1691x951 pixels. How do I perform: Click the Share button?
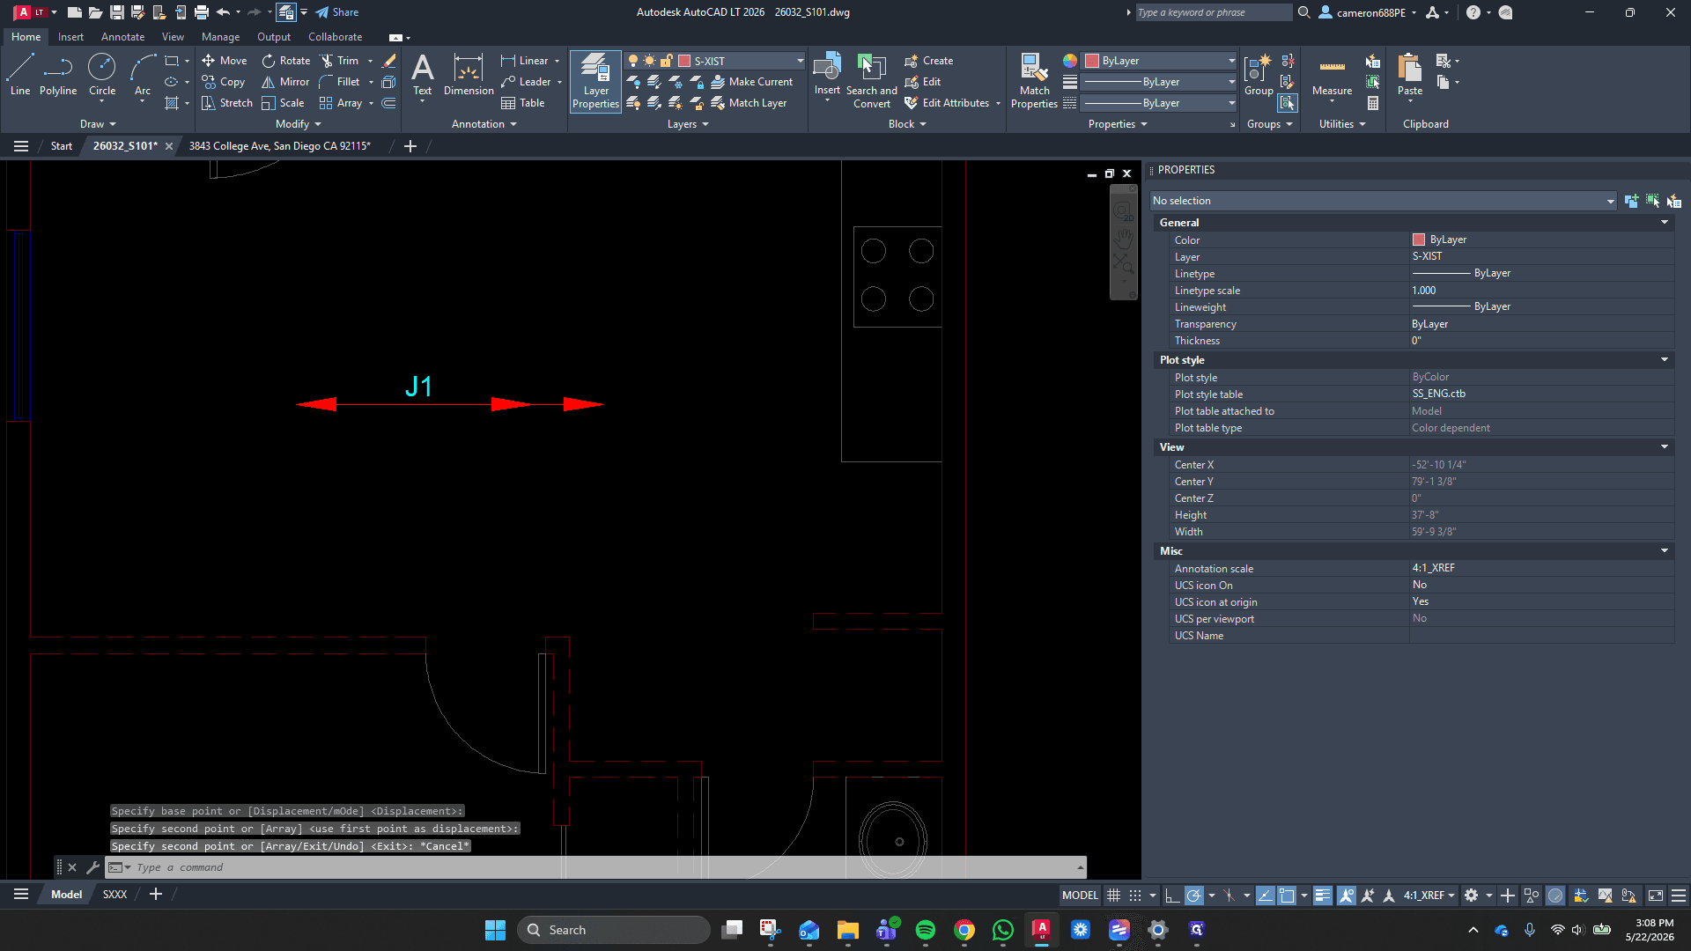pos(337,12)
